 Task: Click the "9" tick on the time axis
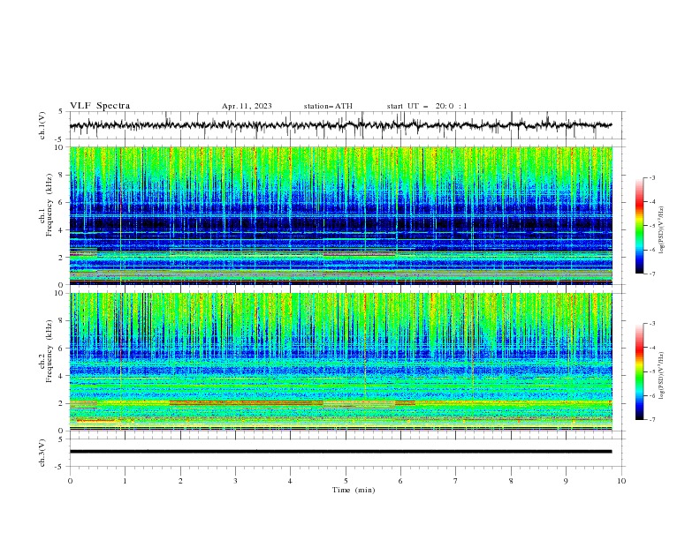(x=566, y=481)
